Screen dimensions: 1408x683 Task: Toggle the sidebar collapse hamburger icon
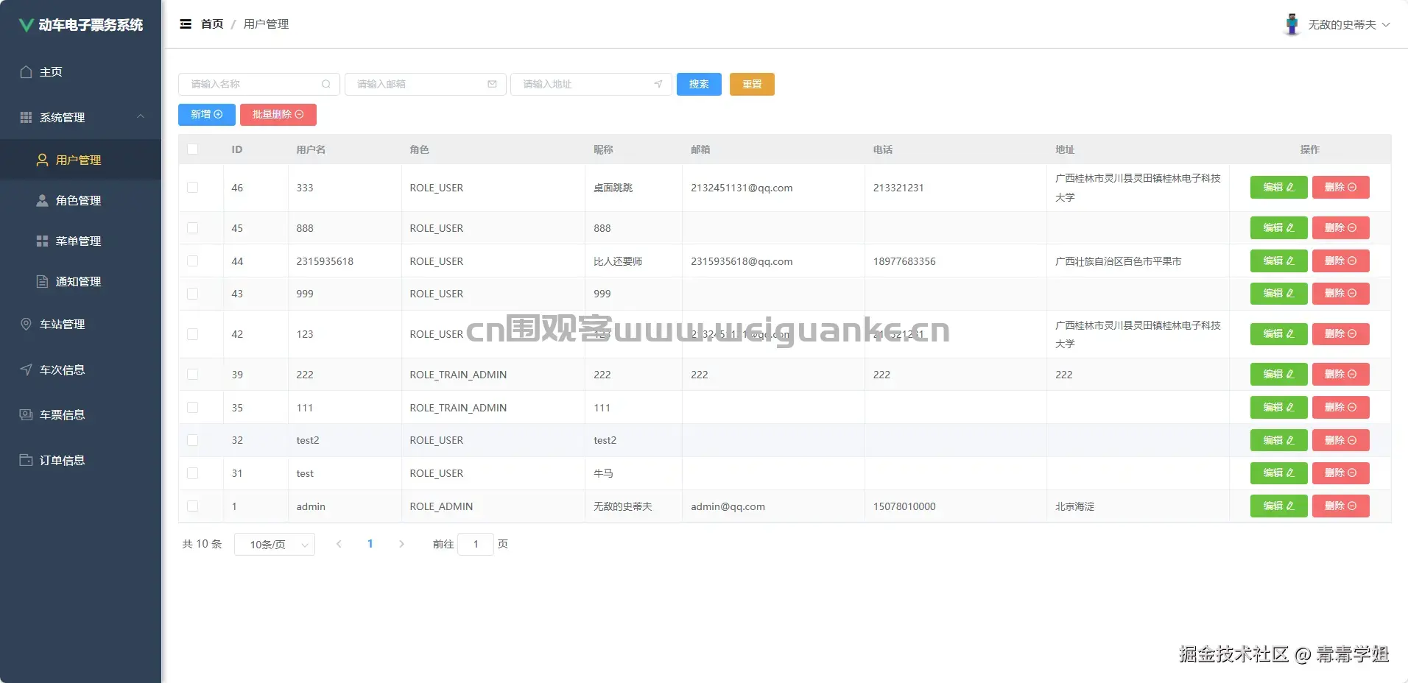186,24
